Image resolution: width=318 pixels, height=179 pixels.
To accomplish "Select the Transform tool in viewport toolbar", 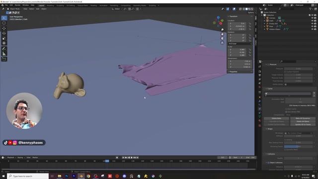I will 4,43.
